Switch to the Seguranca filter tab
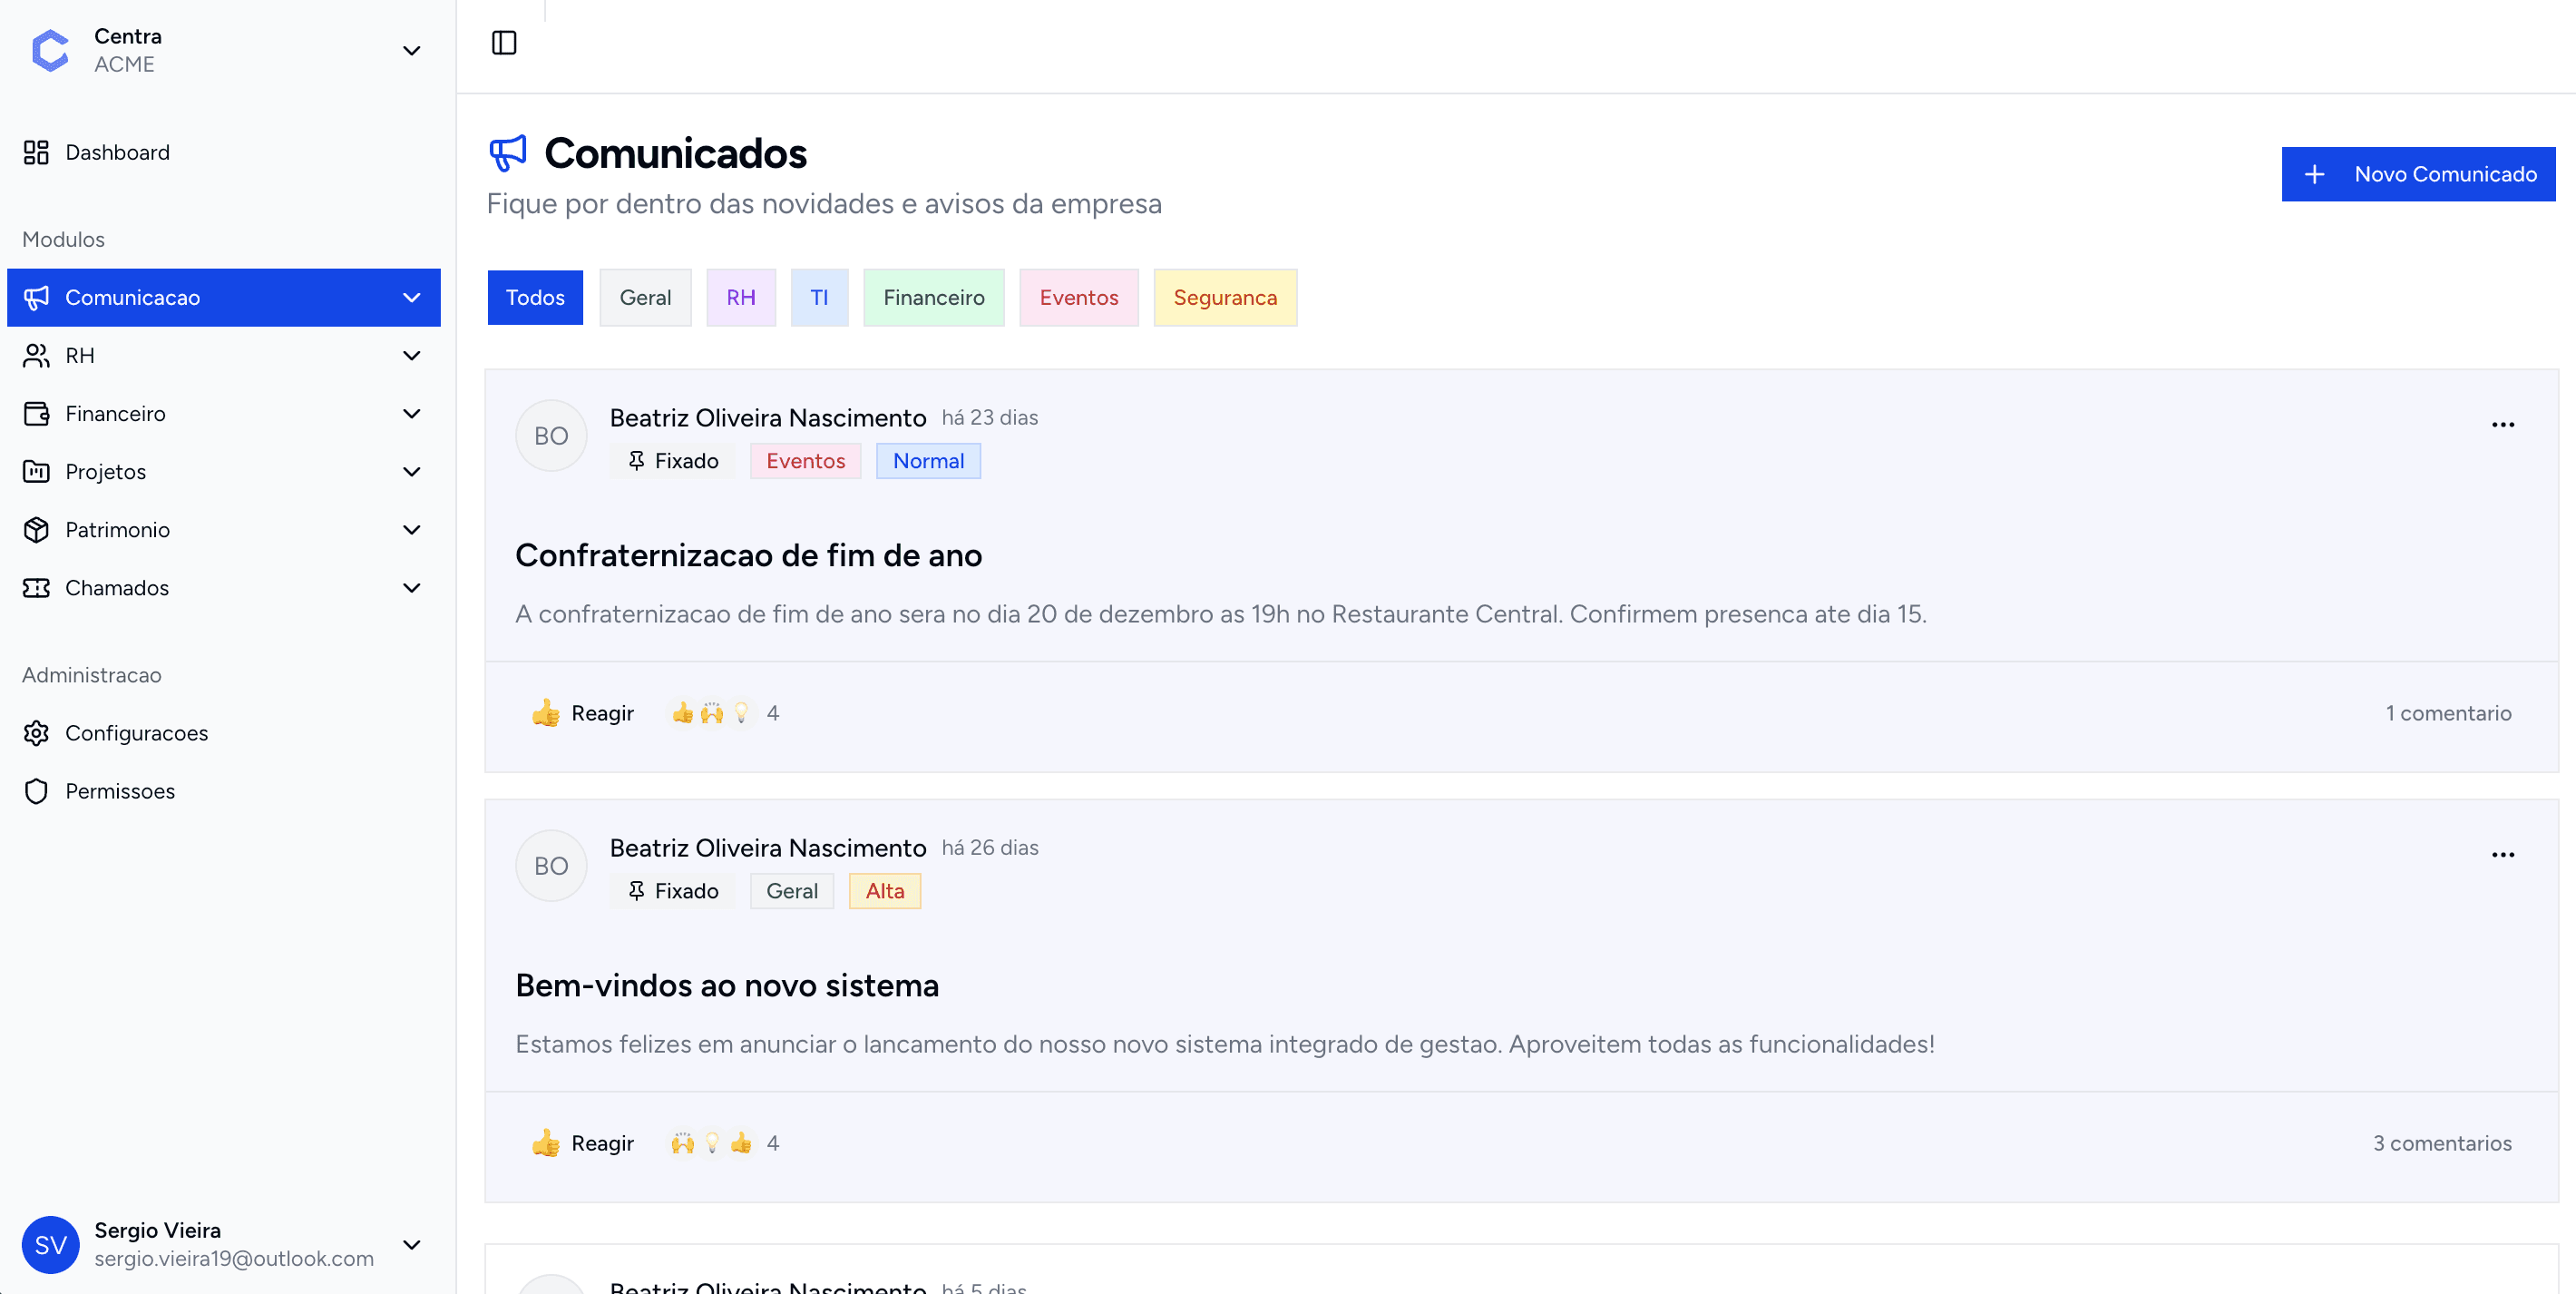The height and width of the screenshot is (1294, 2576). (1225, 298)
